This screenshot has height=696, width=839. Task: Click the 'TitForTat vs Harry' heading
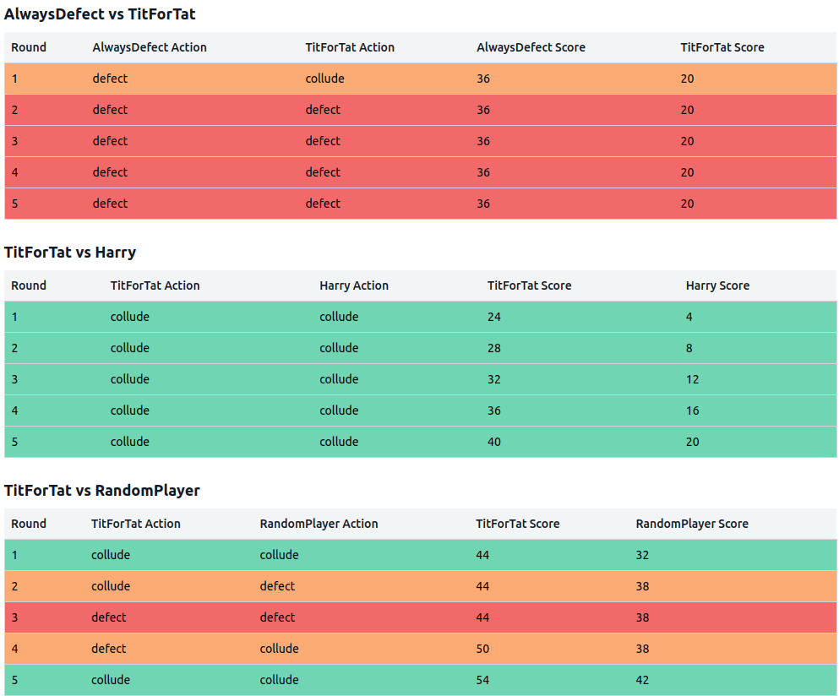click(70, 253)
